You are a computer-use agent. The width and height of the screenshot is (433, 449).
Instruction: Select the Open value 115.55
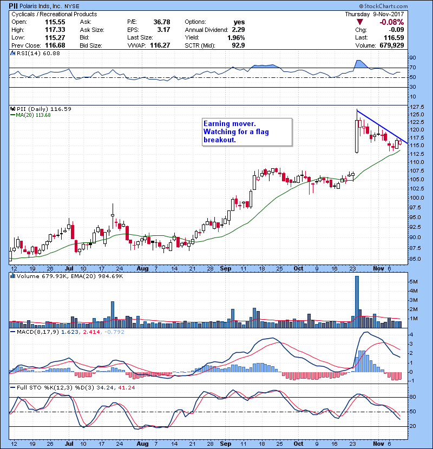point(55,22)
